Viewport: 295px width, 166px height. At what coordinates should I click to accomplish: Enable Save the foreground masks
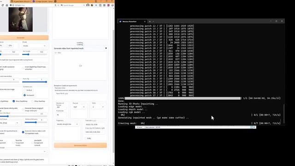pos(13,143)
